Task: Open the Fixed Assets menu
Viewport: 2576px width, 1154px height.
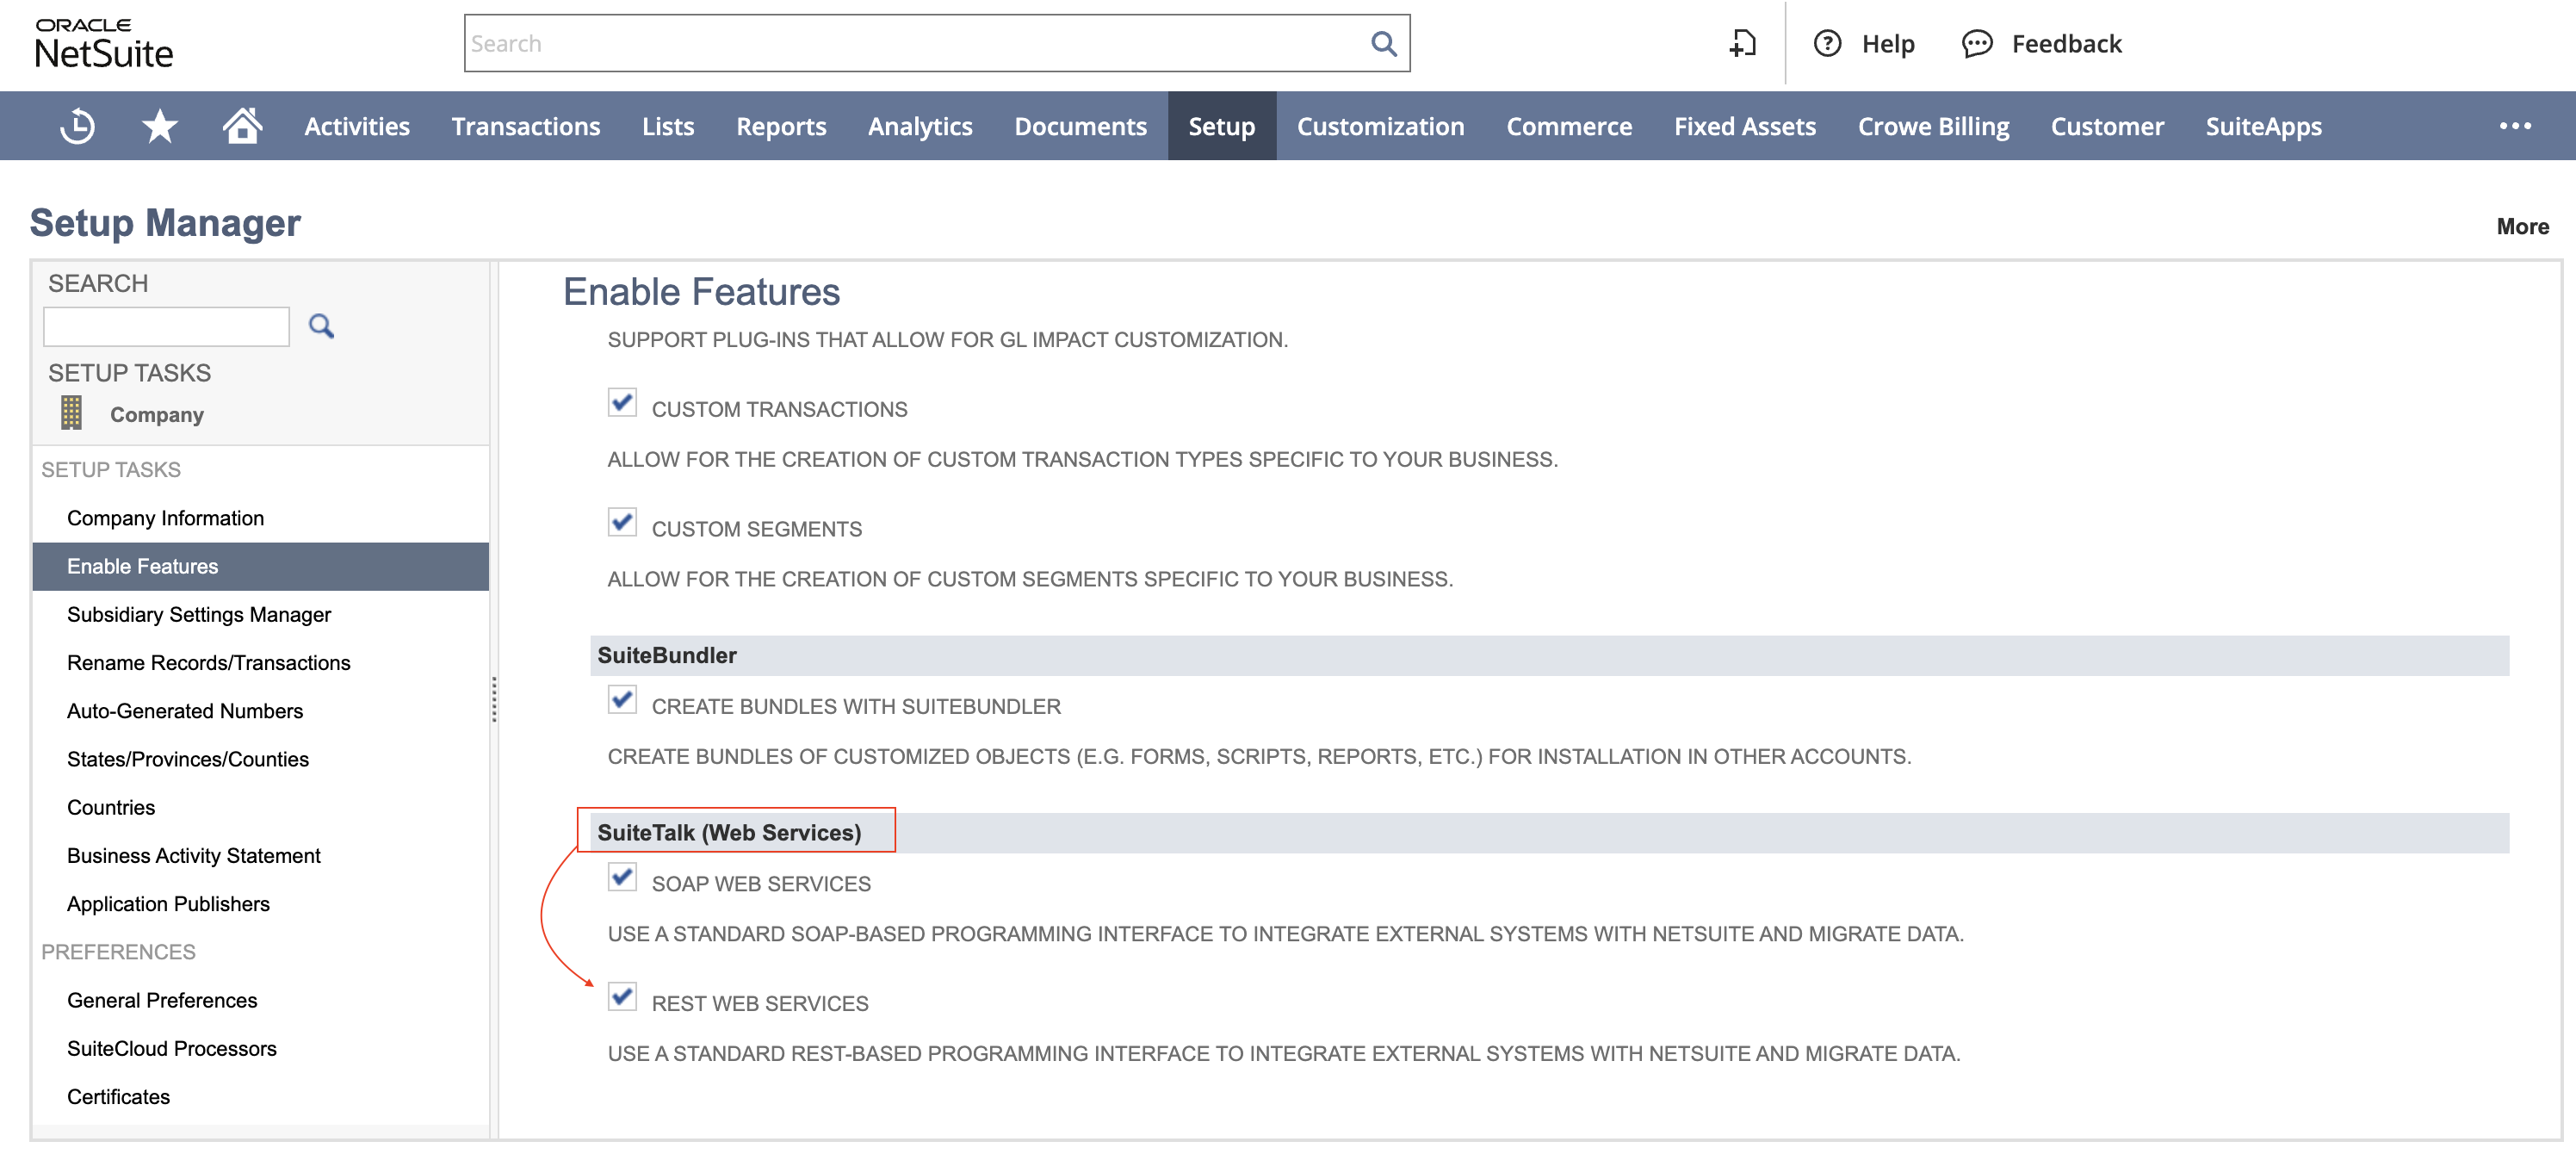Action: [x=1745, y=126]
